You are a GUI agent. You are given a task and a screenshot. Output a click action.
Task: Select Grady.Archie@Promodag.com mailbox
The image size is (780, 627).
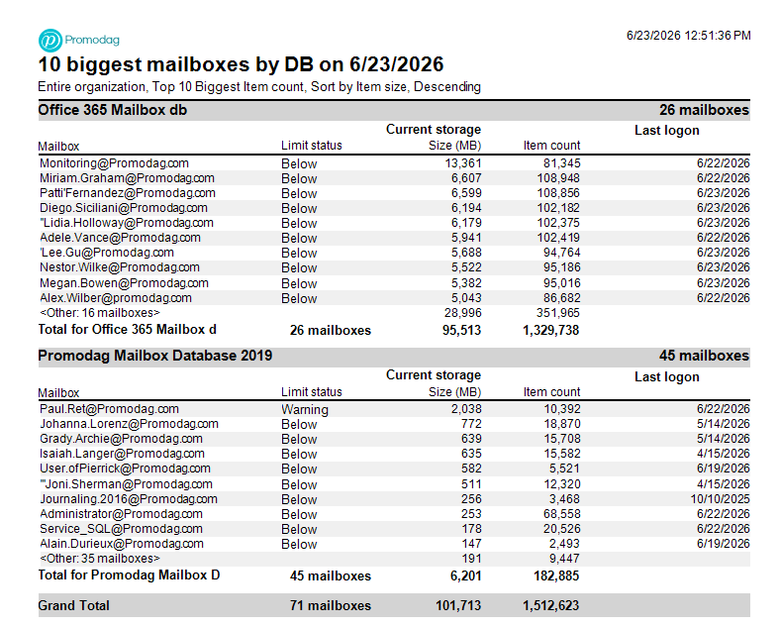pyautogui.click(x=121, y=439)
